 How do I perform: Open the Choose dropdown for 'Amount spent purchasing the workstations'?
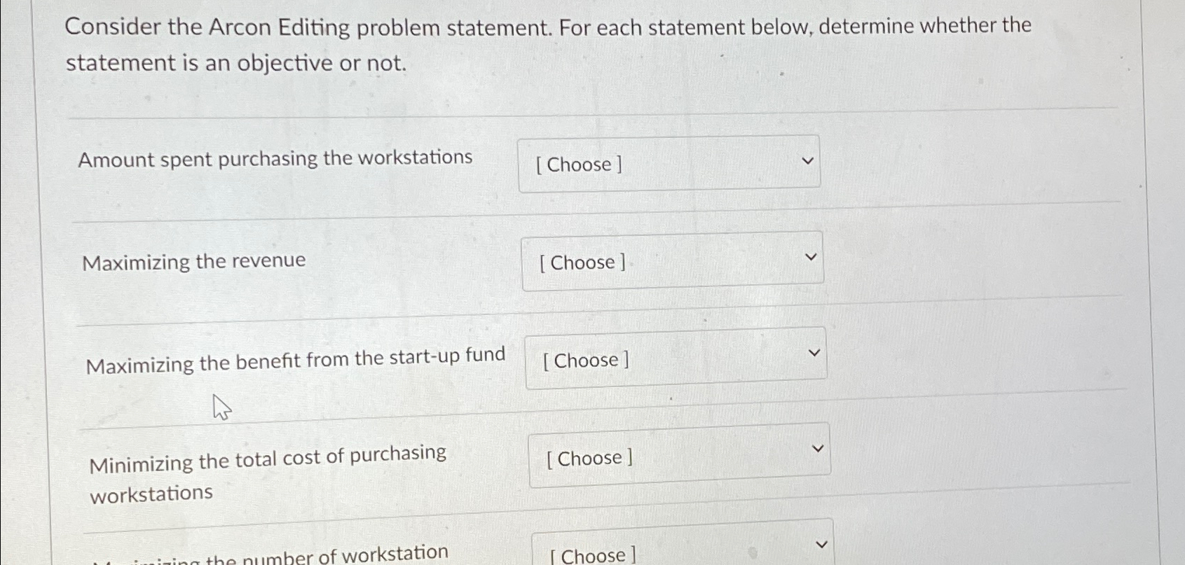669,163
